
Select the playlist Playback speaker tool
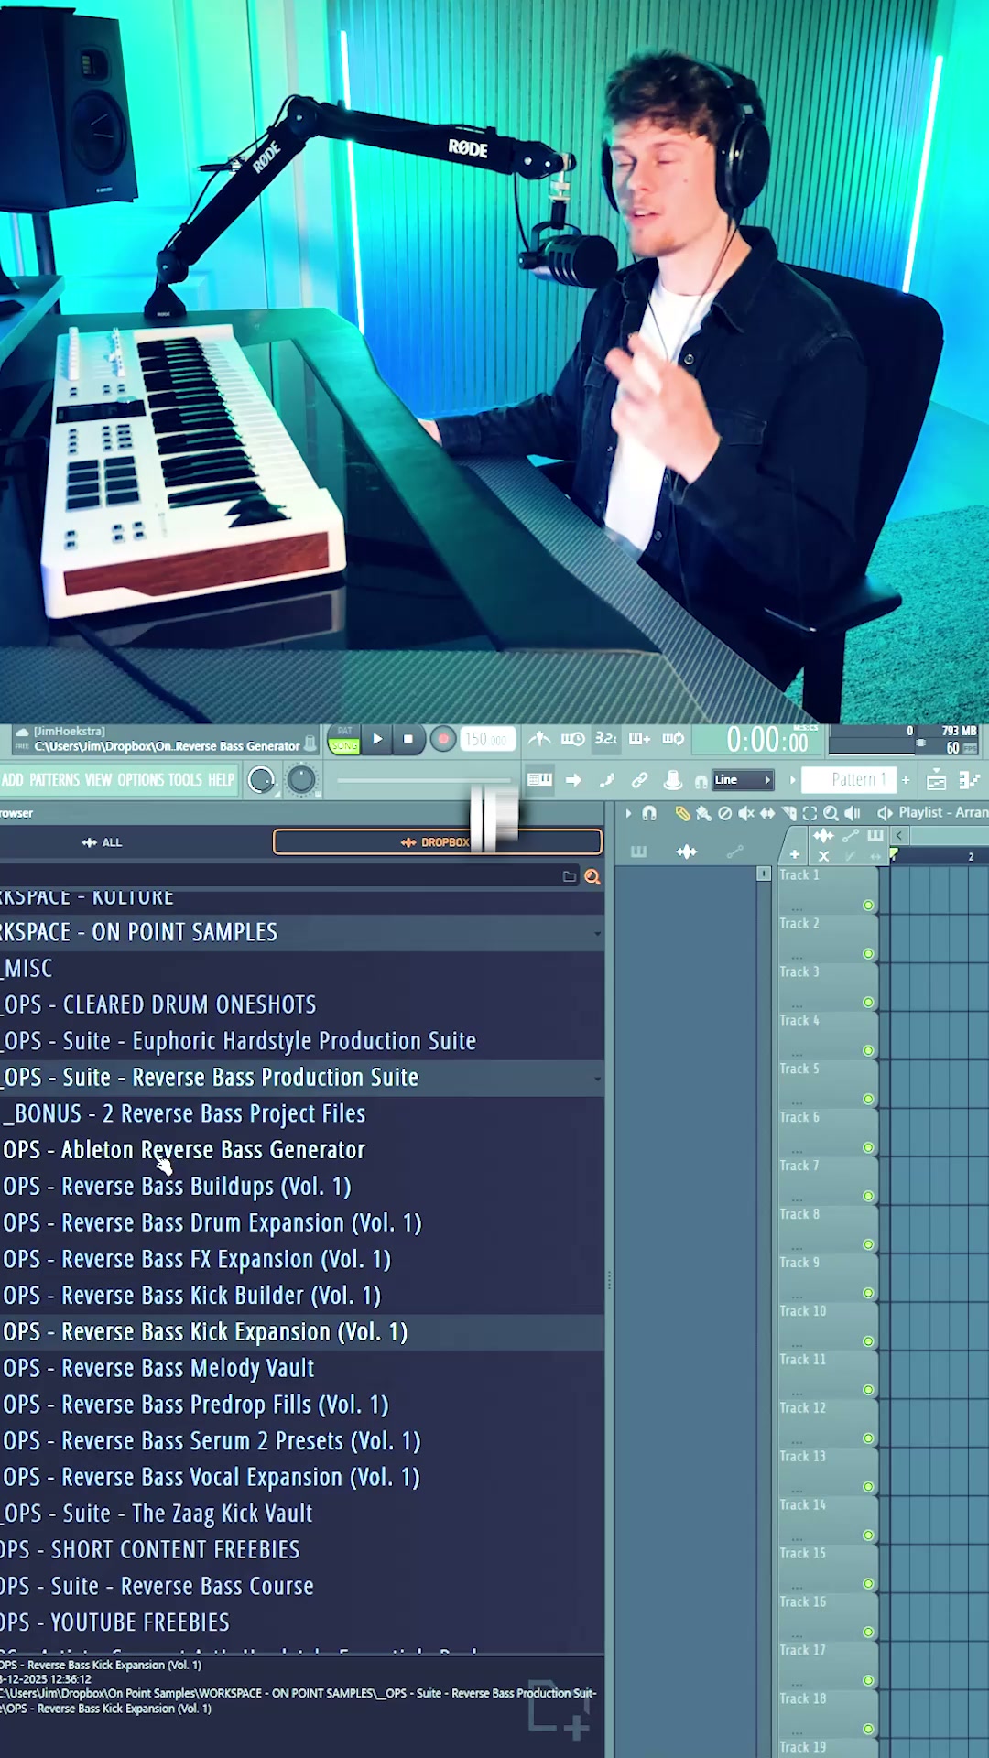[x=853, y=813]
